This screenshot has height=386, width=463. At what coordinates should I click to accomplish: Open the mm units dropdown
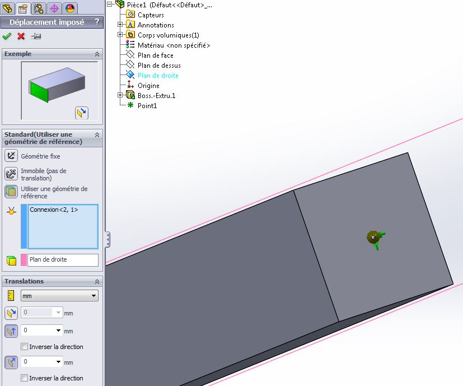tap(59, 296)
